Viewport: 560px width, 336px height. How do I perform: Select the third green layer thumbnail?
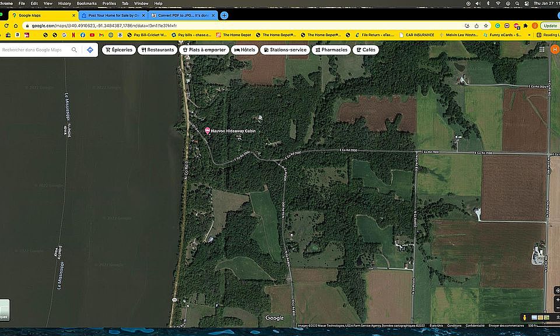click(547, 317)
